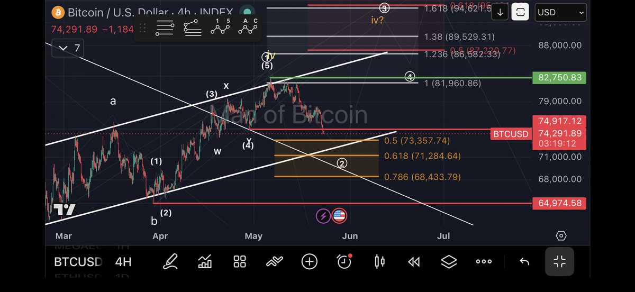Image resolution: width=635 pixels, height=292 pixels.
Task: Select the Elliott ABC wave tool
Action: click(x=248, y=28)
